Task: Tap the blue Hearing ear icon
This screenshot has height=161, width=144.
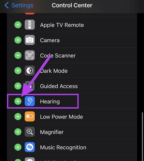Action: pyautogui.click(x=30, y=101)
